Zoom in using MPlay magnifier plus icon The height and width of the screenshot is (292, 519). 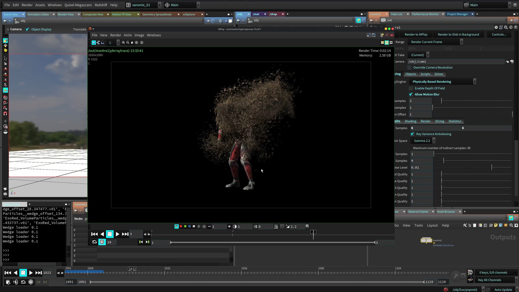click(123, 43)
